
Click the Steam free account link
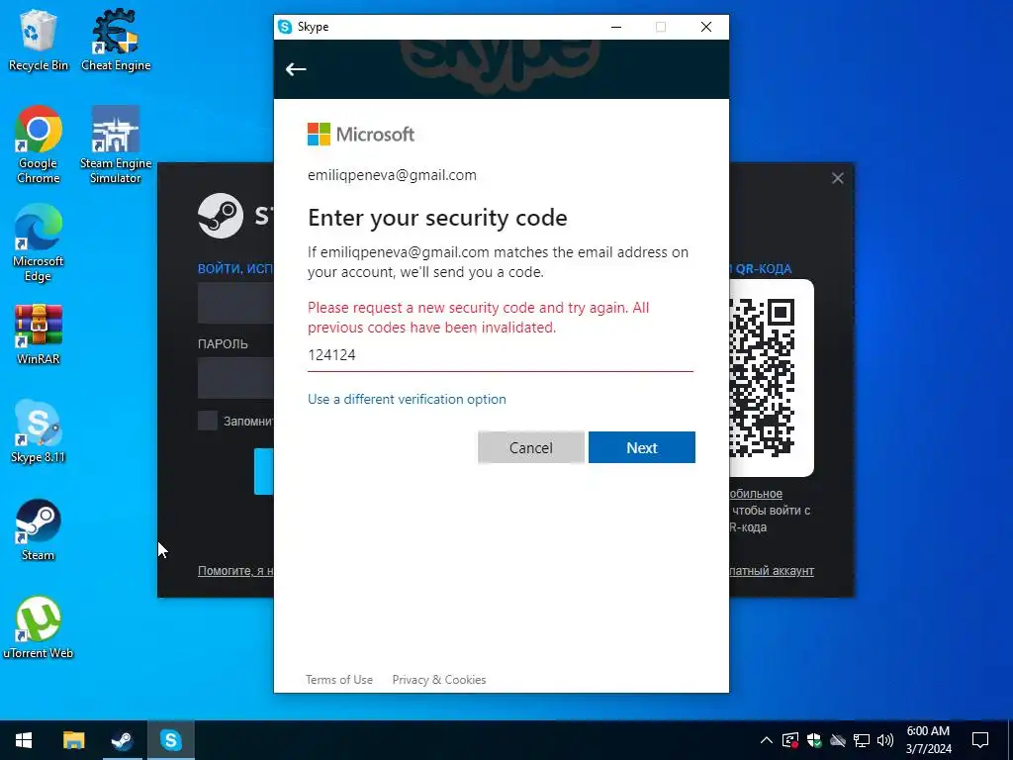(x=772, y=571)
